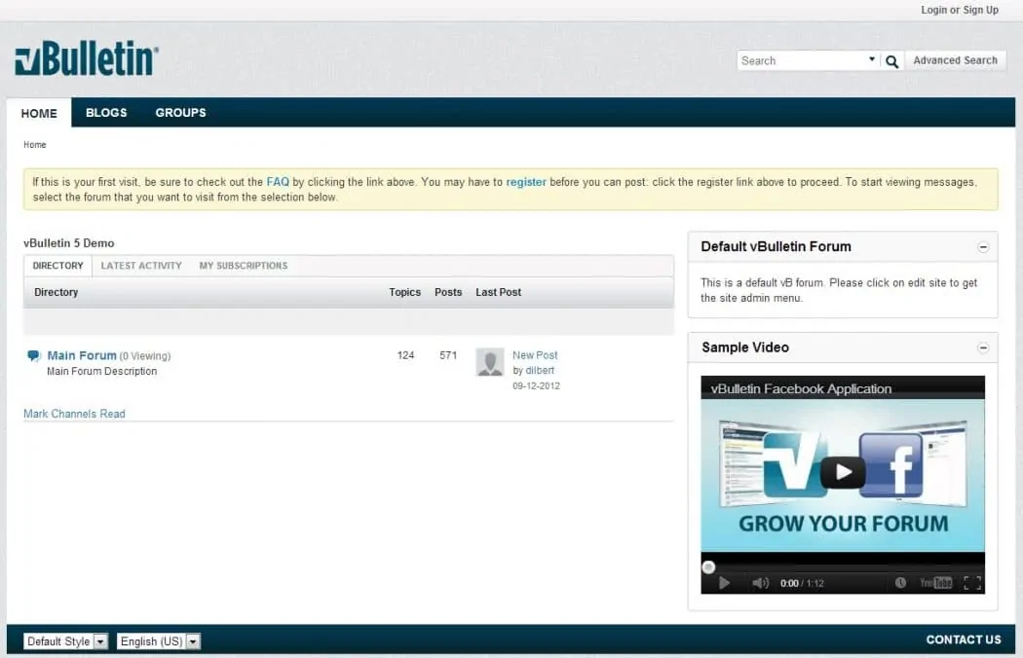The height and width of the screenshot is (658, 1023).
Task: Click in the Search input field
Action: [801, 60]
